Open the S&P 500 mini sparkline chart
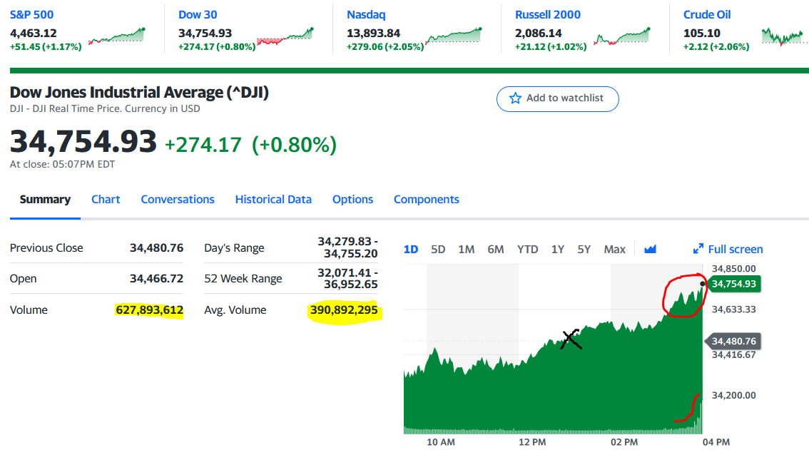809x450 pixels. 117,36
